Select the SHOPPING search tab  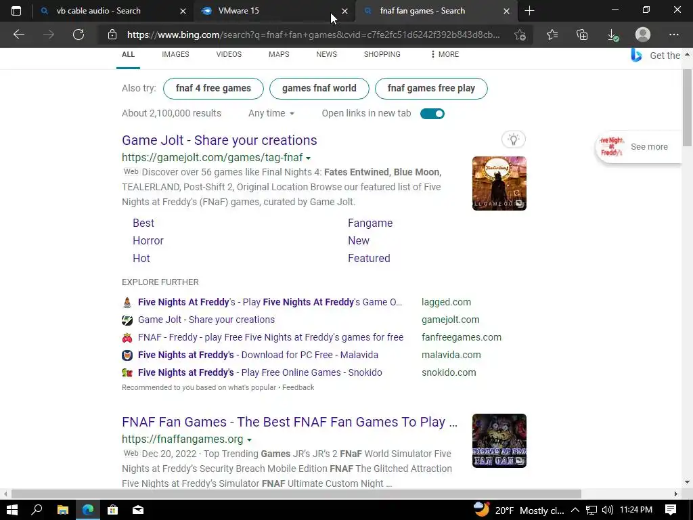coord(382,54)
